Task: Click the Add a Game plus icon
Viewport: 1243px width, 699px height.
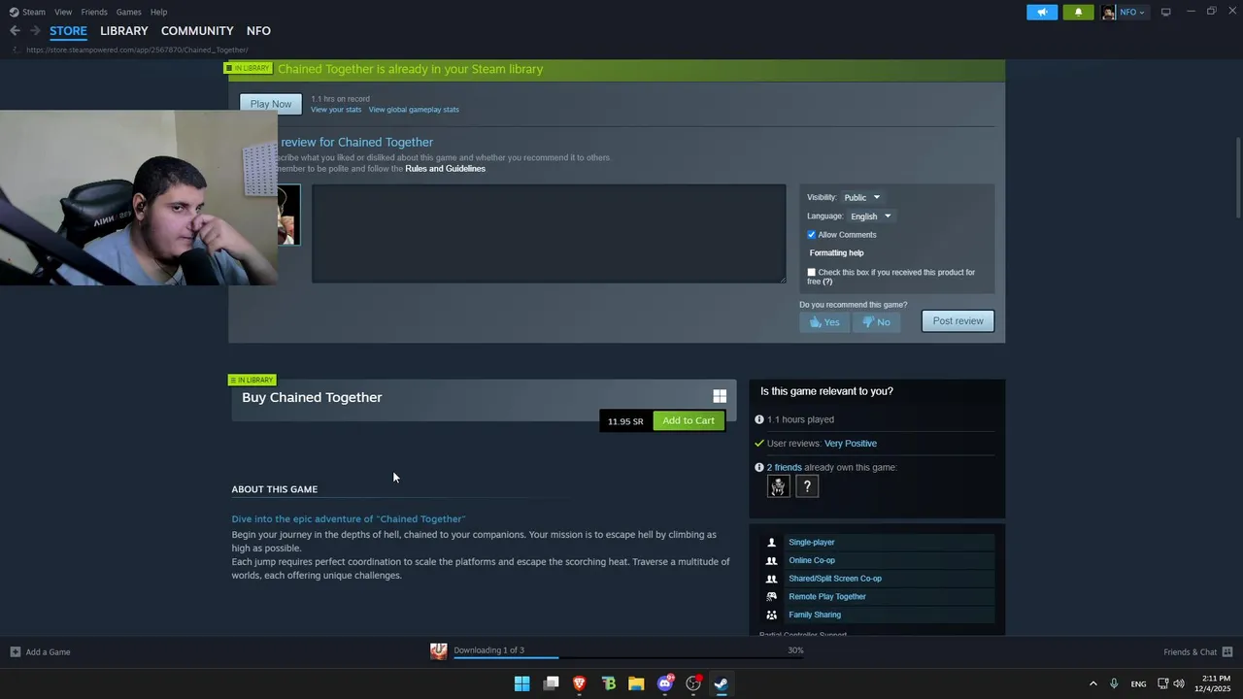Action: 15,651
